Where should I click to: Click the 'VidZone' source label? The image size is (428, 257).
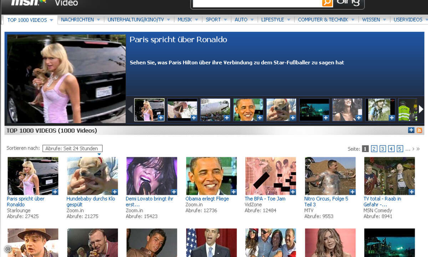(x=253, y=205)
